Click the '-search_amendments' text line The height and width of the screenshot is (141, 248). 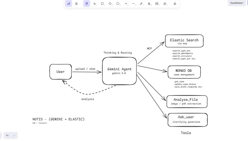pos(182,53)
